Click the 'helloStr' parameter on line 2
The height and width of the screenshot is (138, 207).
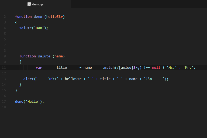pyautogui.click(x=54, y=17)
